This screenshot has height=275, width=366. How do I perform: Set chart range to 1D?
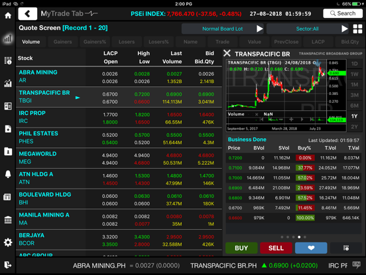pos(354,64)
